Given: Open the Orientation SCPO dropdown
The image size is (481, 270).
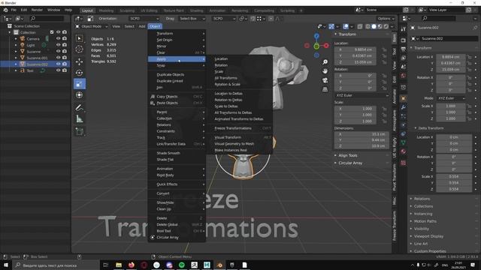Looking at the screenshot, I should click(x=144, y=19).
